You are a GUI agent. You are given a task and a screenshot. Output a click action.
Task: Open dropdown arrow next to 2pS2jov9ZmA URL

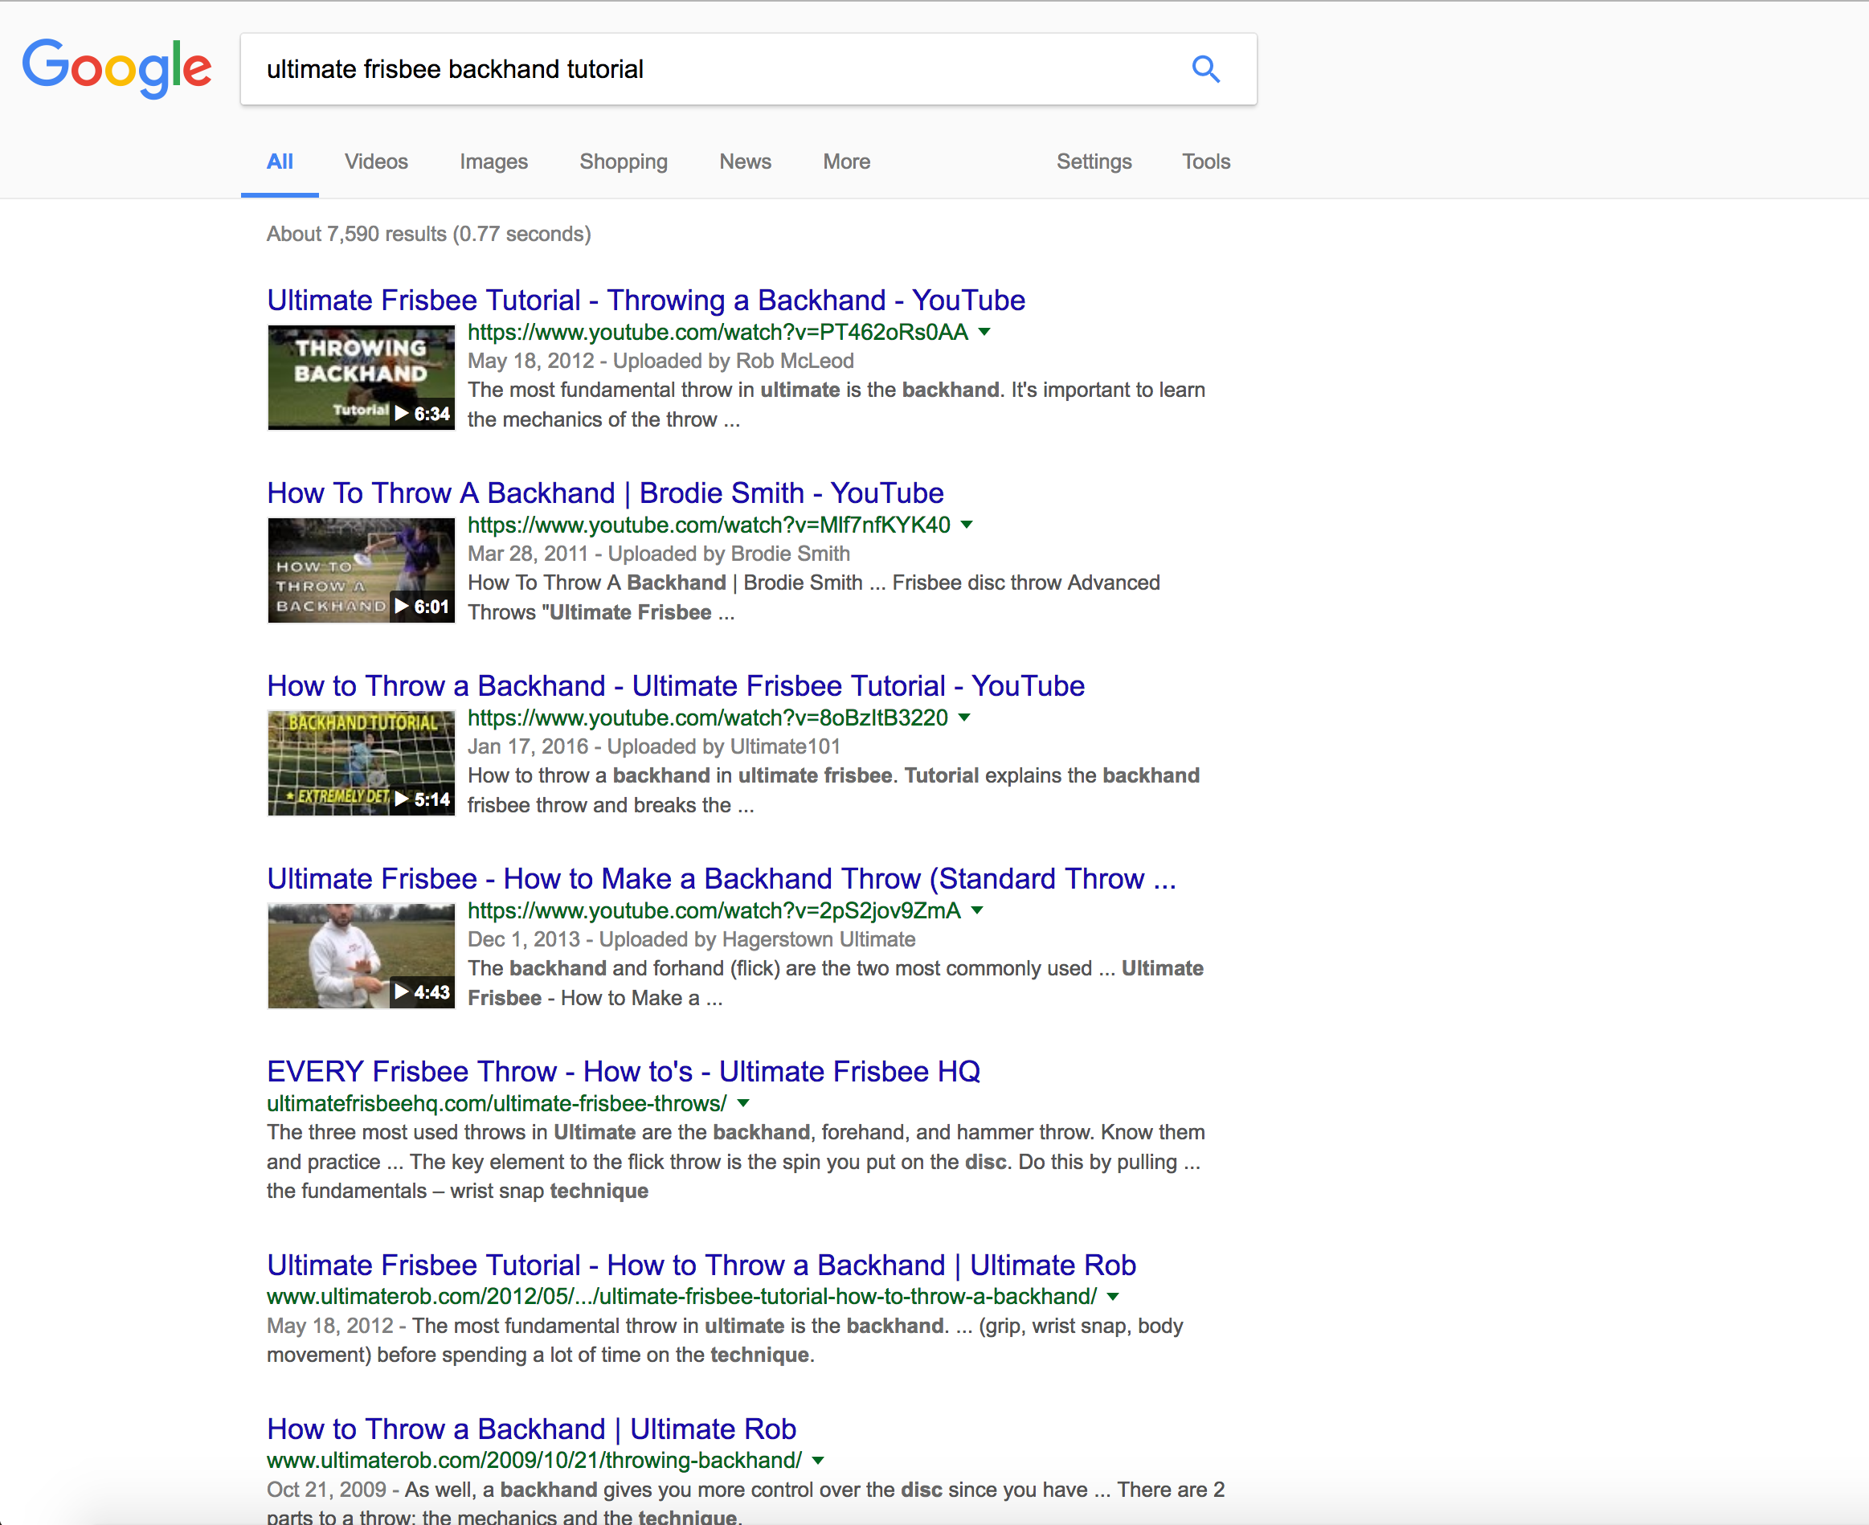[978, 911]
